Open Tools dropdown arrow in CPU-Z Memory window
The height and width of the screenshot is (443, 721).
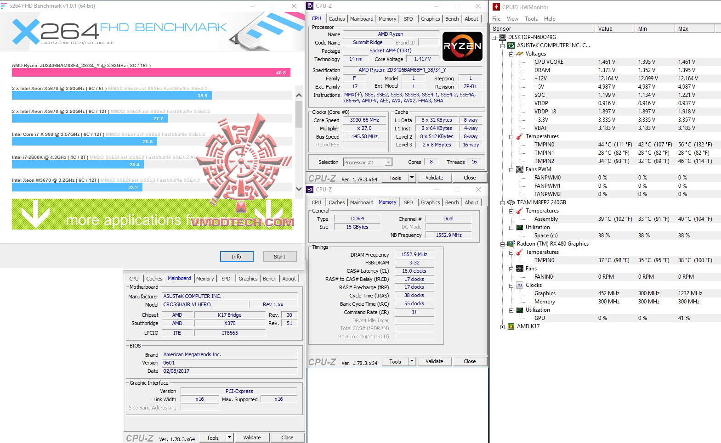pyautogui.click(x=412, y=361)
